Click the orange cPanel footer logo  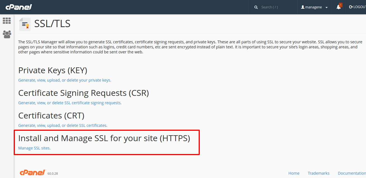coord(32,173)
